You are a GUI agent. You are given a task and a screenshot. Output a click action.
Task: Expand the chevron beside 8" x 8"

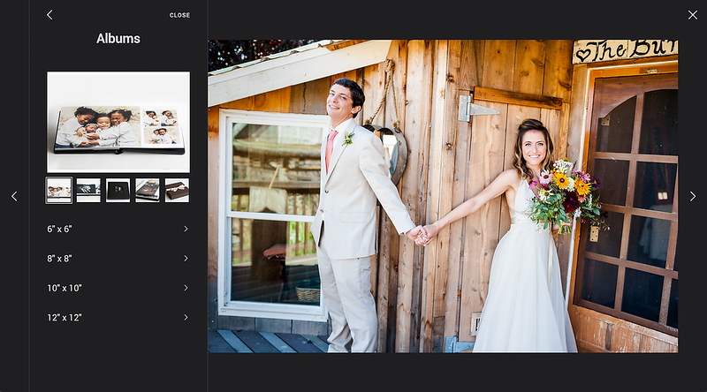(186, 259)
